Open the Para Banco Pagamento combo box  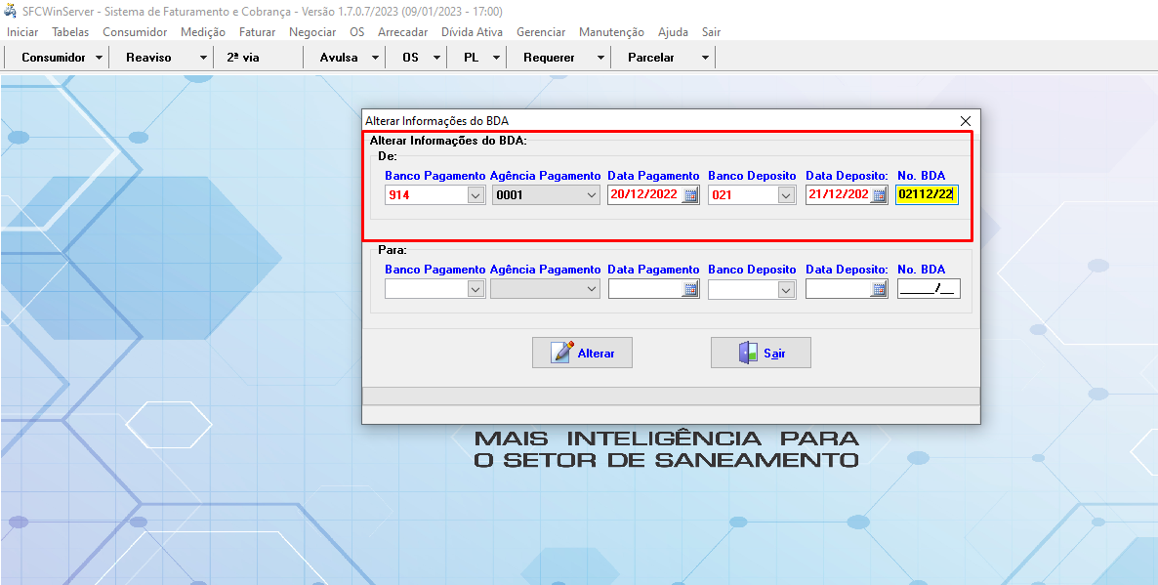point(476,289)
